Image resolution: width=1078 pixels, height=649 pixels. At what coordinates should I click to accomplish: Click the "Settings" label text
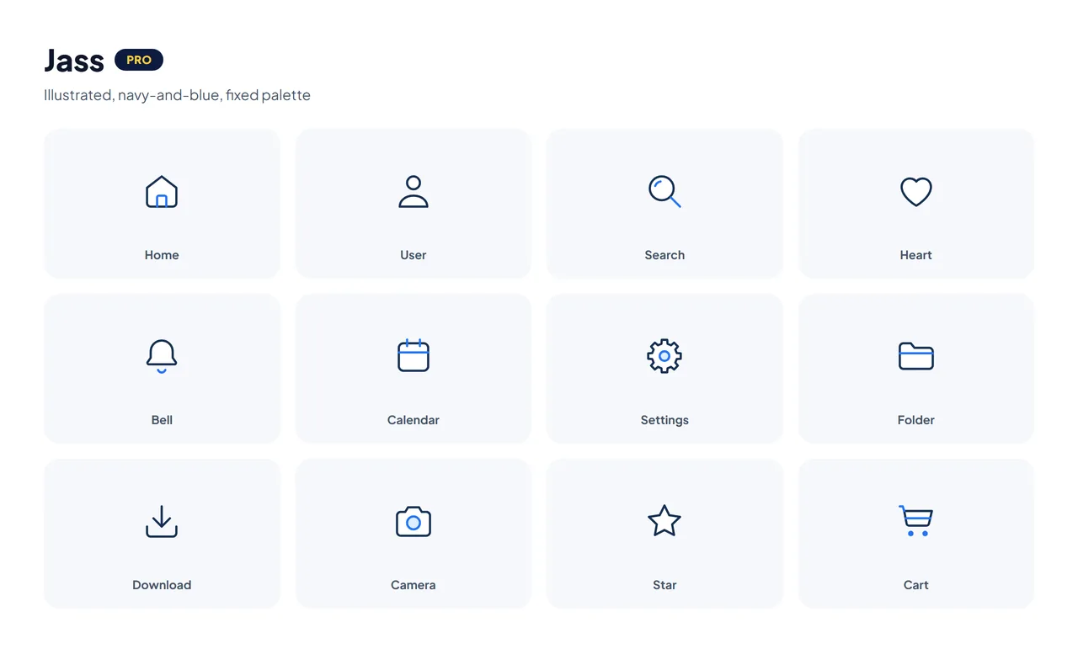[x=664, y=420]
